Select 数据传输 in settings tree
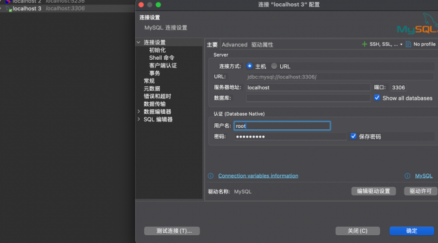The width and height of the screenshot is (438, 243). 155,104
